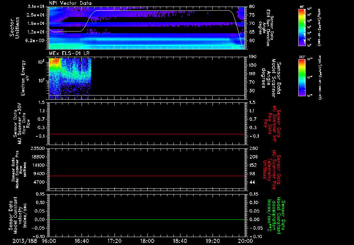Click the 260 telemetry tick label
The image size is (354, 245).
pos(253,148)
